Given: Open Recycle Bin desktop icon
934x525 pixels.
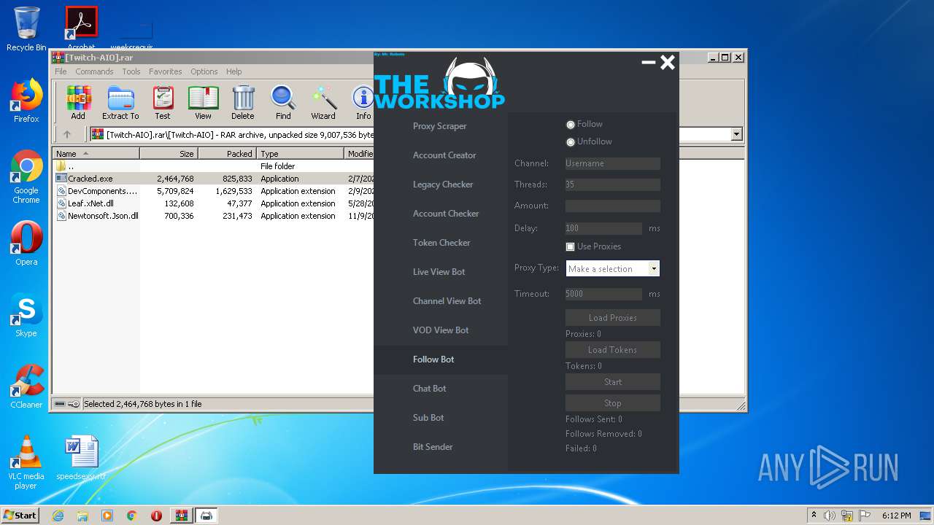Looking at the screenshot, I should [26, 29].
